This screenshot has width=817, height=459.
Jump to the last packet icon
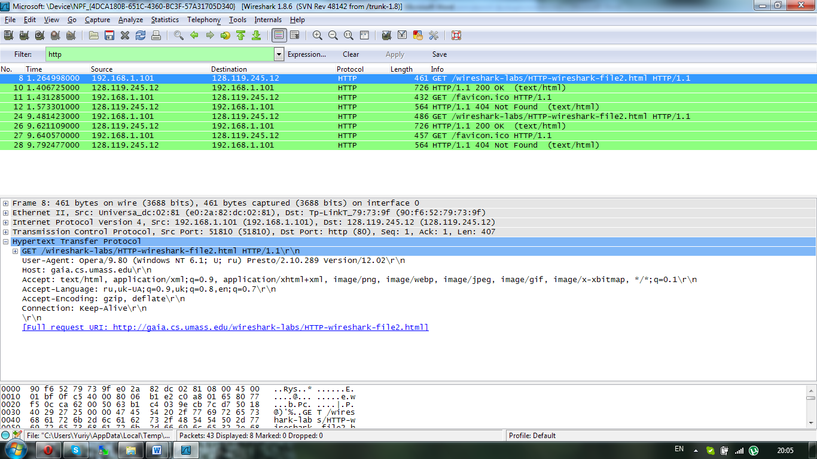tap(257, 35)
